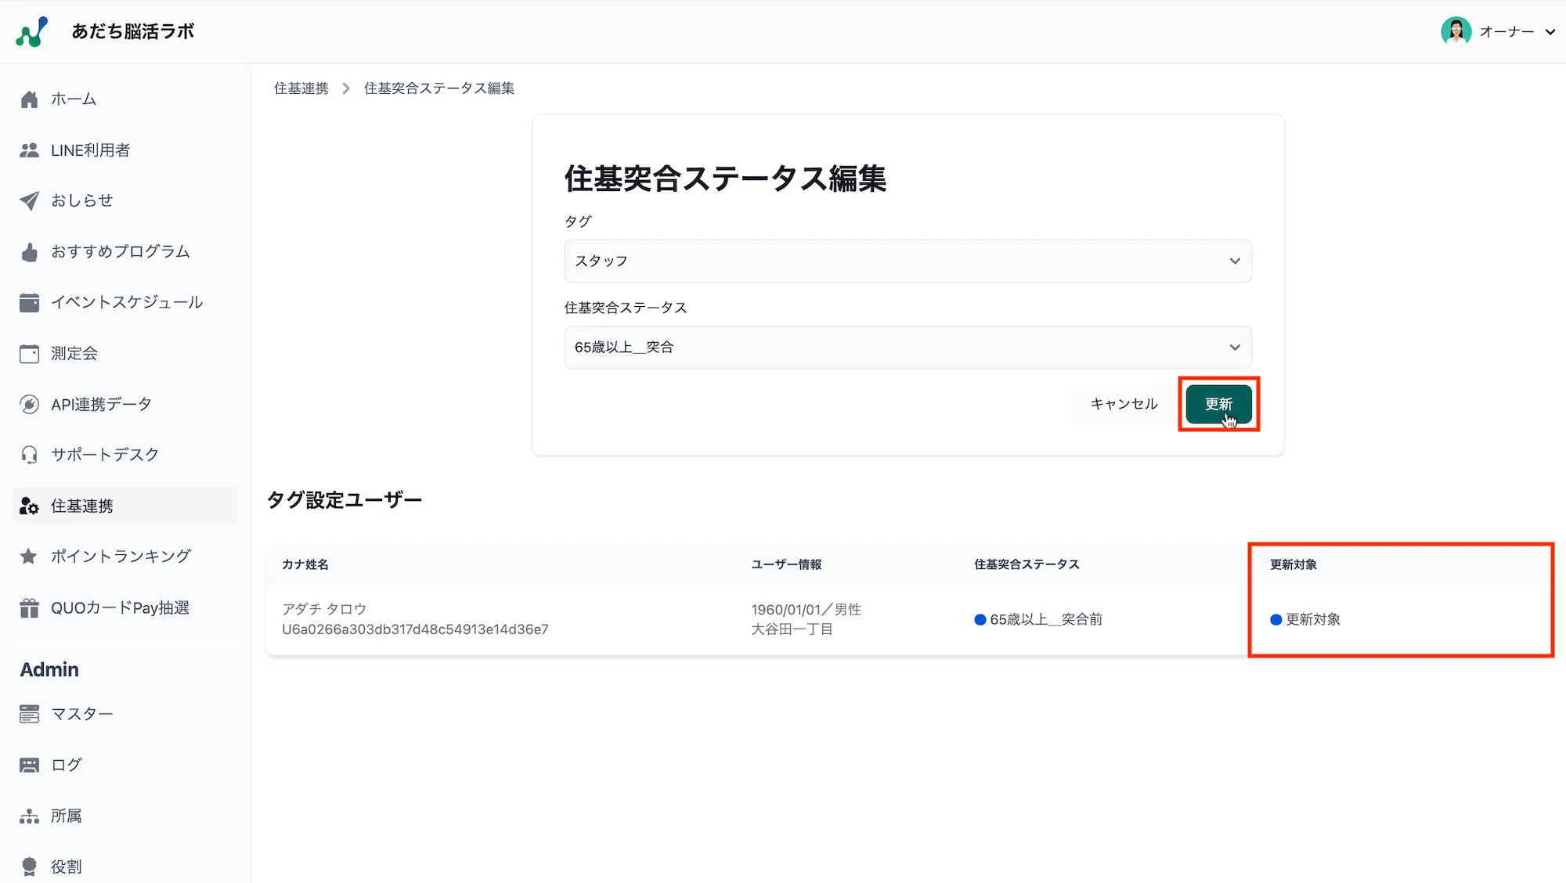Click the あだち脳活ラボ logo
Screen dimensions: 1566x883
32,31
